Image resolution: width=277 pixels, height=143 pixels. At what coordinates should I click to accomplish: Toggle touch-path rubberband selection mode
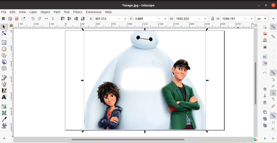point(23,19)
